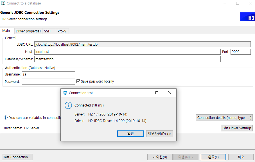Viewport: 255px width, 162px height.
Task: Click server version H2 1.4.200 text
Action: click(108, 114)
